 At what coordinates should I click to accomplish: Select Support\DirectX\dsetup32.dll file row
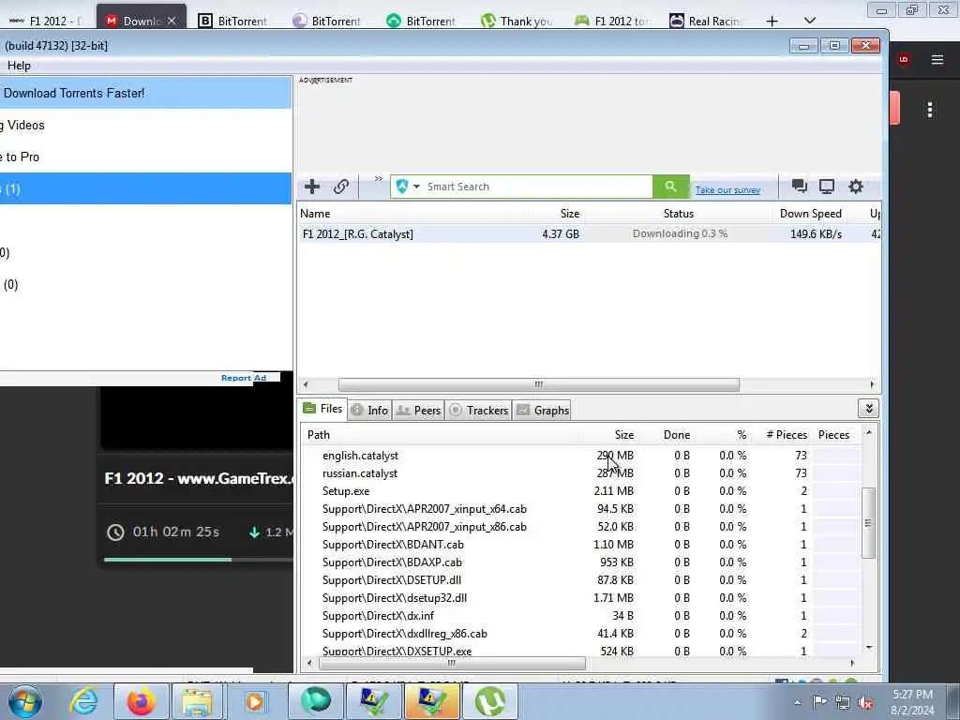[580, 597]
